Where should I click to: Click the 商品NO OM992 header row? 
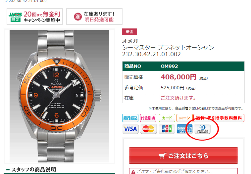click(183, 66)
